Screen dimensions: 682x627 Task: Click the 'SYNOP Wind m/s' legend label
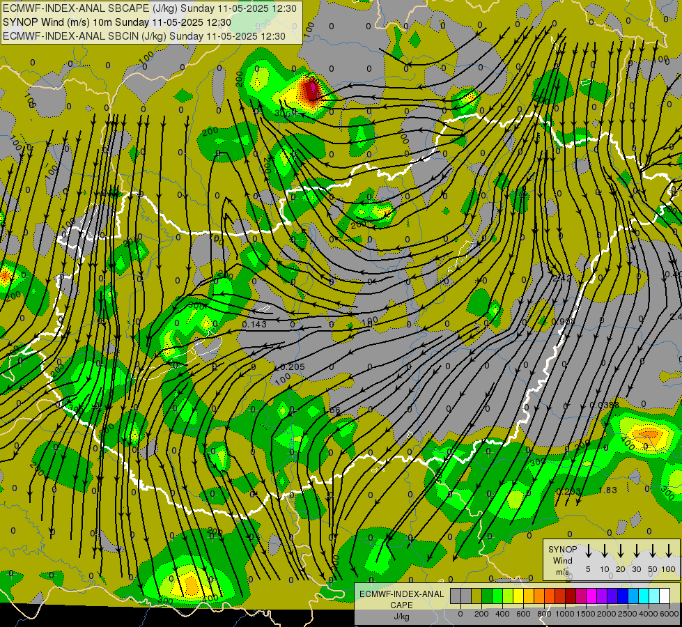click(562, 560)
